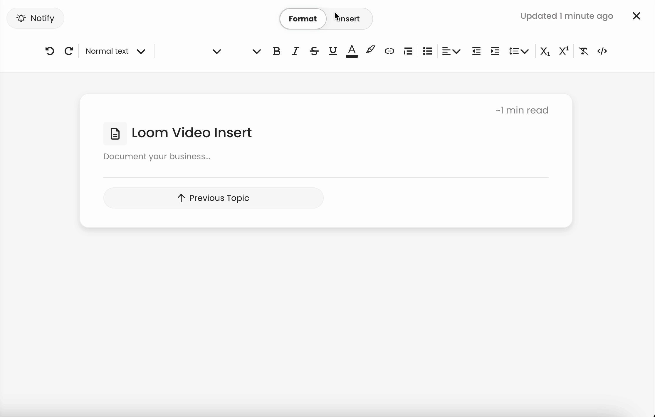Apply subscript formatting
The height and width of the screenshot is (417, 655).
pos(545,51)
